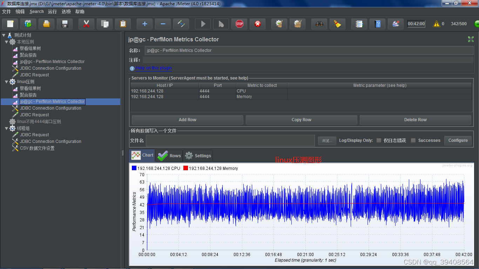Start the test with the Play icon
The height and width of the screenshot is (269, 479).
pos(203,24)
